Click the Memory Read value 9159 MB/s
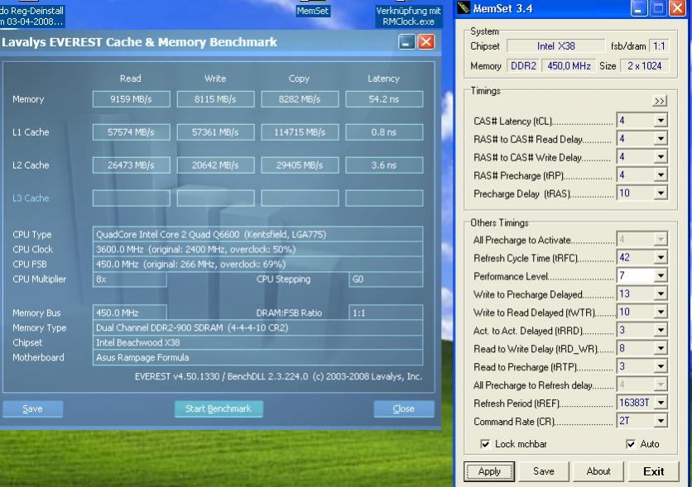The image size is (692, 487). [x=131, y=99]
